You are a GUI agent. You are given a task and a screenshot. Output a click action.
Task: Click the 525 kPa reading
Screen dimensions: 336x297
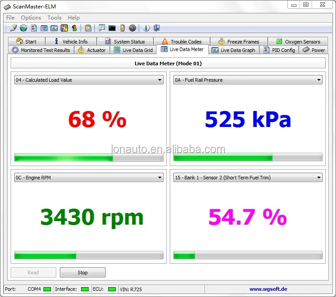click(x=248, y=119)
